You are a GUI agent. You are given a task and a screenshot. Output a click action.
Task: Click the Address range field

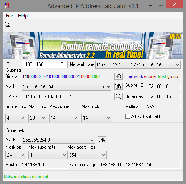coord(140,165)
